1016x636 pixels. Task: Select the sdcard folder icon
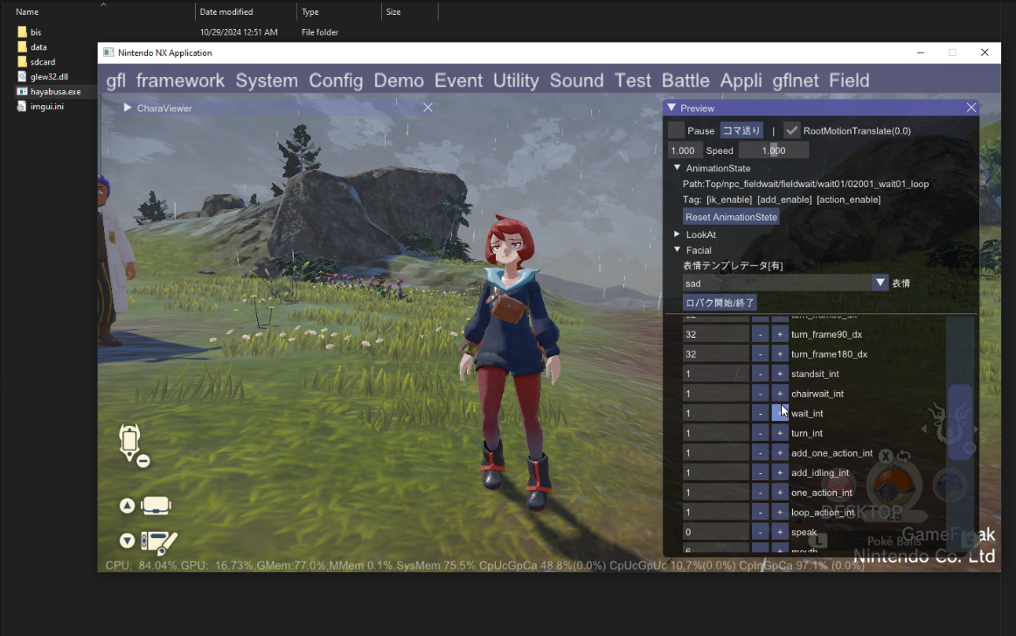(22, 62)
